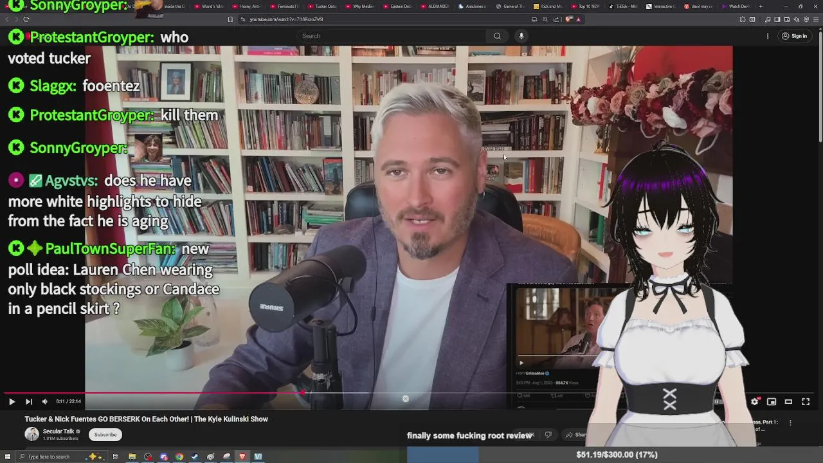Switch to Game of Thrones tab

512,6
